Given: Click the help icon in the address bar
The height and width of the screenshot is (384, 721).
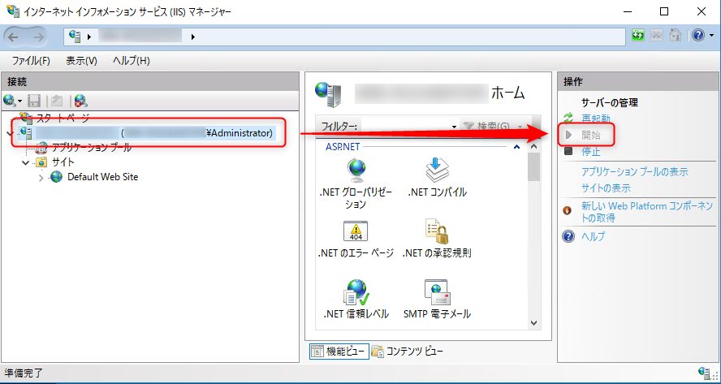Looking at the screenshot, I should coord(697,37).
